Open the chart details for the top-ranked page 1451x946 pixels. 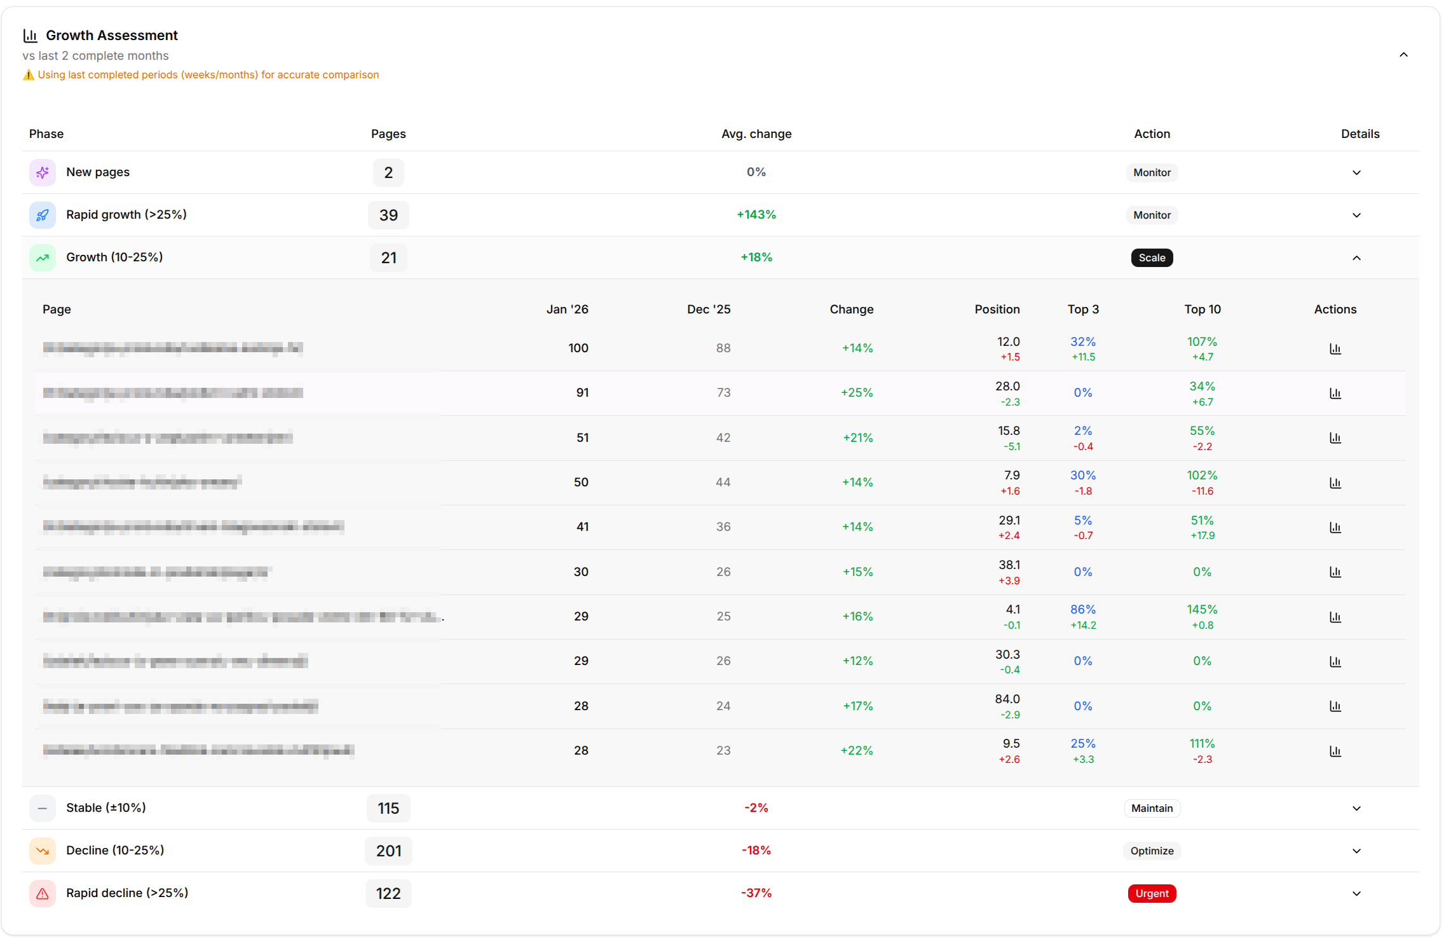[1335, 348]
